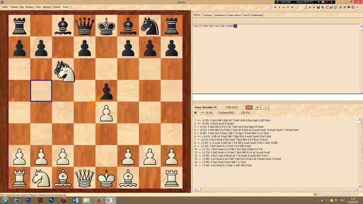
Task: Click the current move 5.Nf3 (4/41) field
Action: [231, 107]
